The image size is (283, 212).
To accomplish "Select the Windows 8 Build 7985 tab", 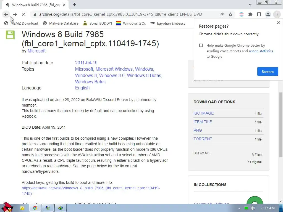I will 35,5.
